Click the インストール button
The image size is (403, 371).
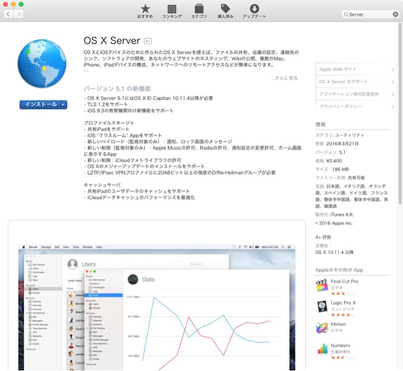[x=41, y=104]
